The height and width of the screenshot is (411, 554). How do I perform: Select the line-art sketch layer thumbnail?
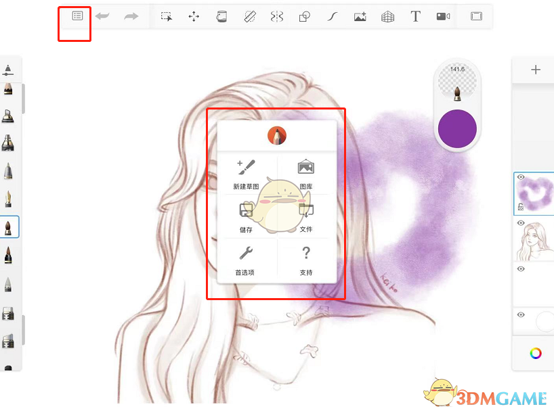534,240
